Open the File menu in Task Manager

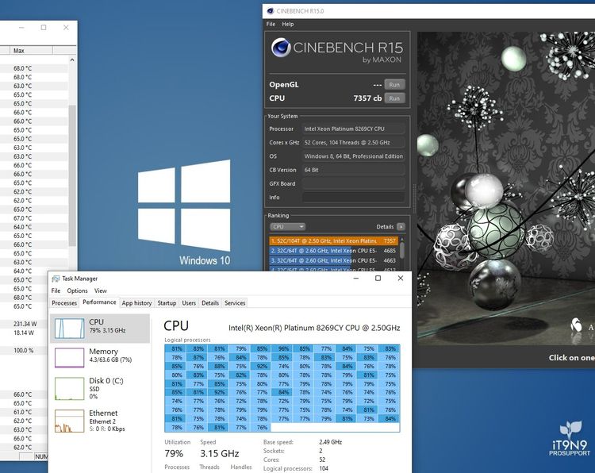coord(56,290)
